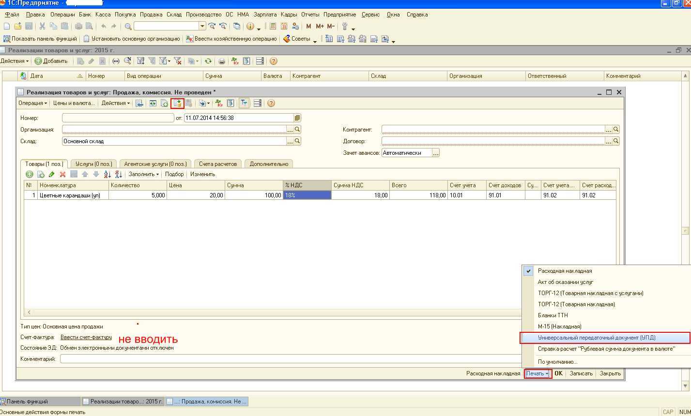Open the Продажа menu
Screen dimensions: 691x416
pyautogui.click(x=151, y=15)
